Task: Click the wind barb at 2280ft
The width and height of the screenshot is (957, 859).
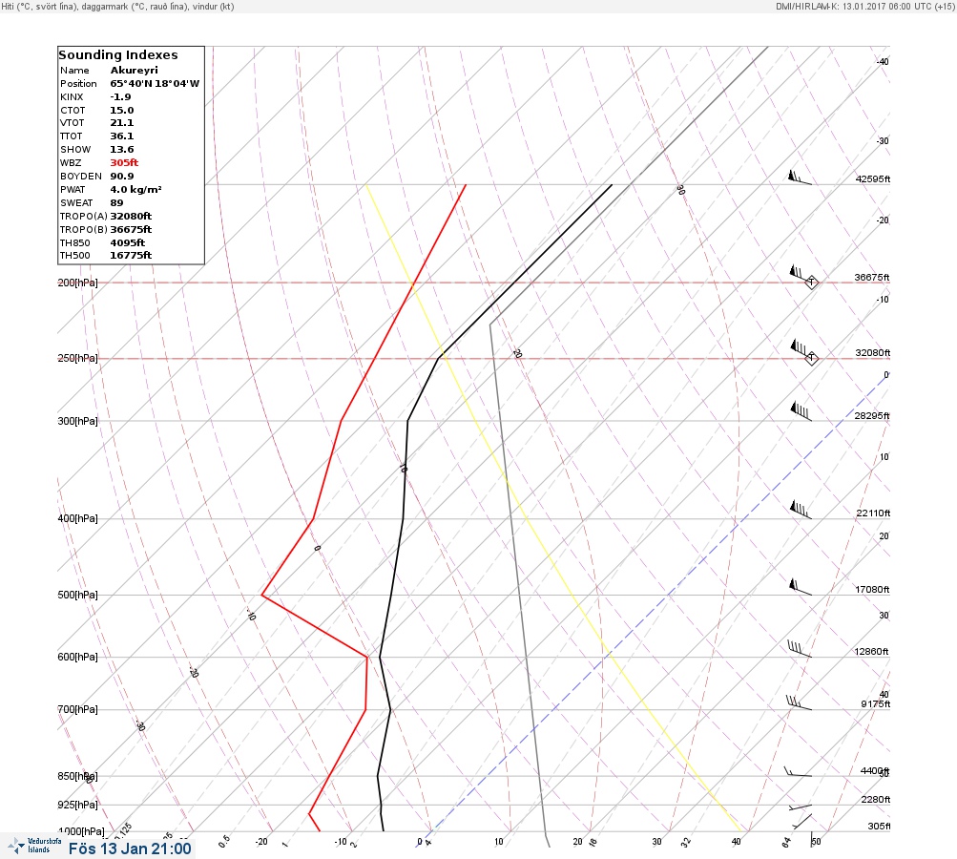Action: (x=800, y=807)
